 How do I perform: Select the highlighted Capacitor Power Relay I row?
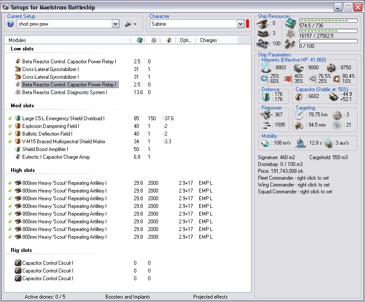(70, 84)
